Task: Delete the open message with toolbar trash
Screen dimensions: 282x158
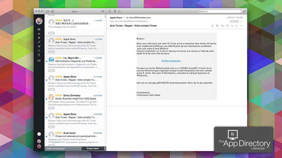Action: [x=115, y=11]
